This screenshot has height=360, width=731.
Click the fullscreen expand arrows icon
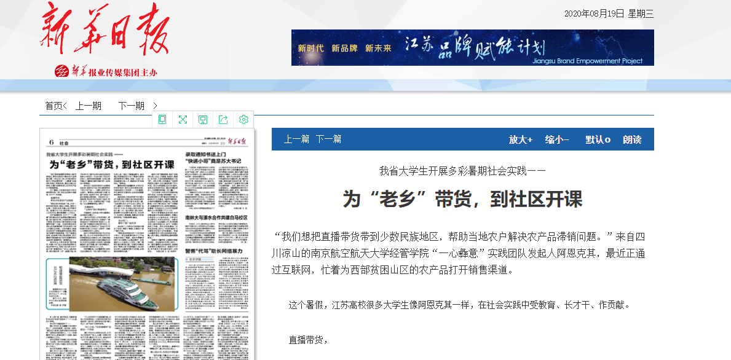tap(183, 119)
